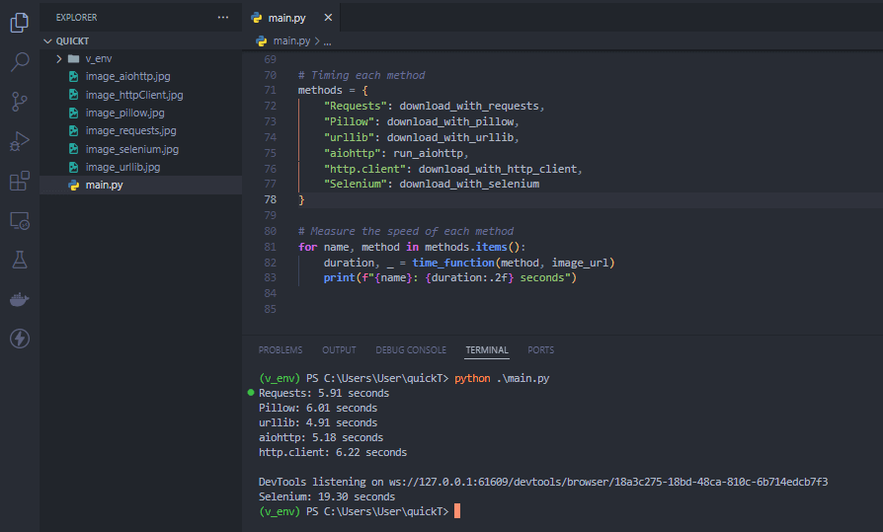
Task: Click the EXPLORER panel title
Action: point(77,18)
